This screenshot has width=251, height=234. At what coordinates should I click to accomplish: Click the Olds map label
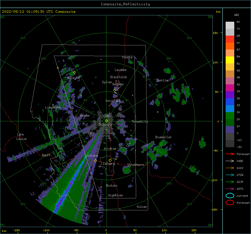coord(106,116)
